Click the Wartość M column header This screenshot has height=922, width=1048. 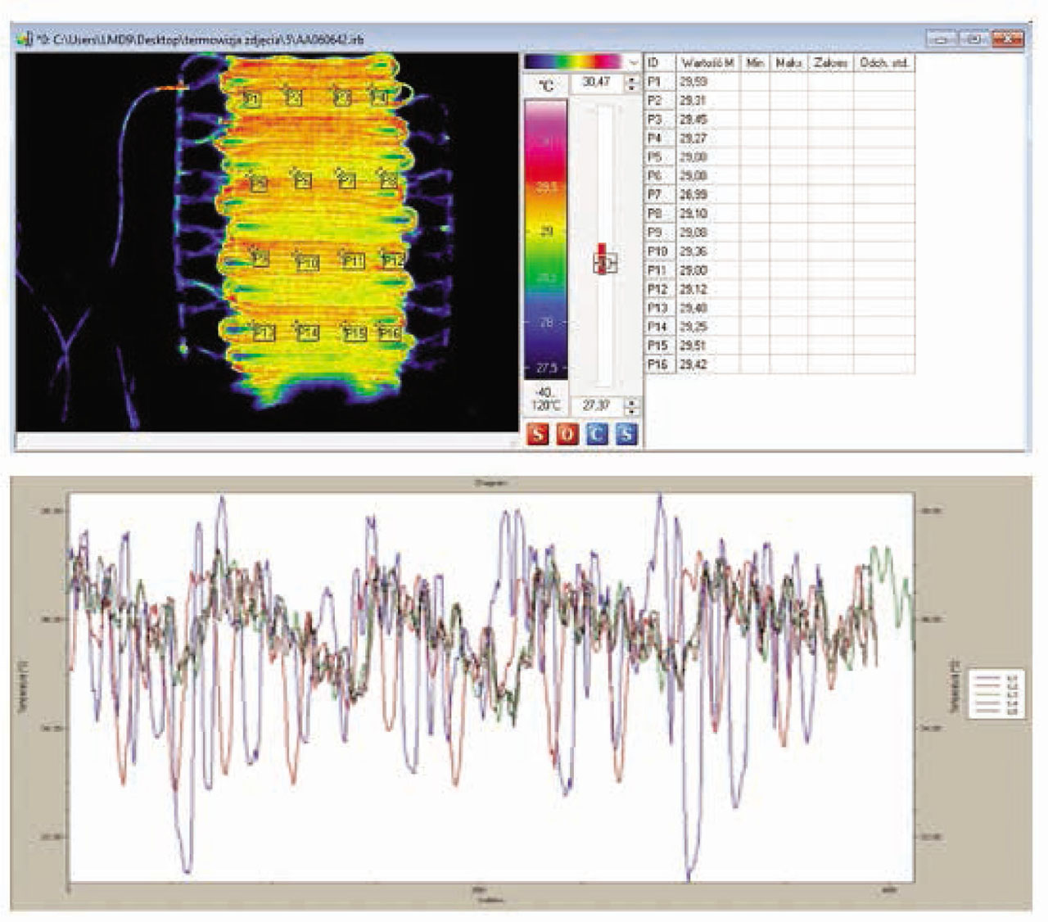click(x=707, y=63)
